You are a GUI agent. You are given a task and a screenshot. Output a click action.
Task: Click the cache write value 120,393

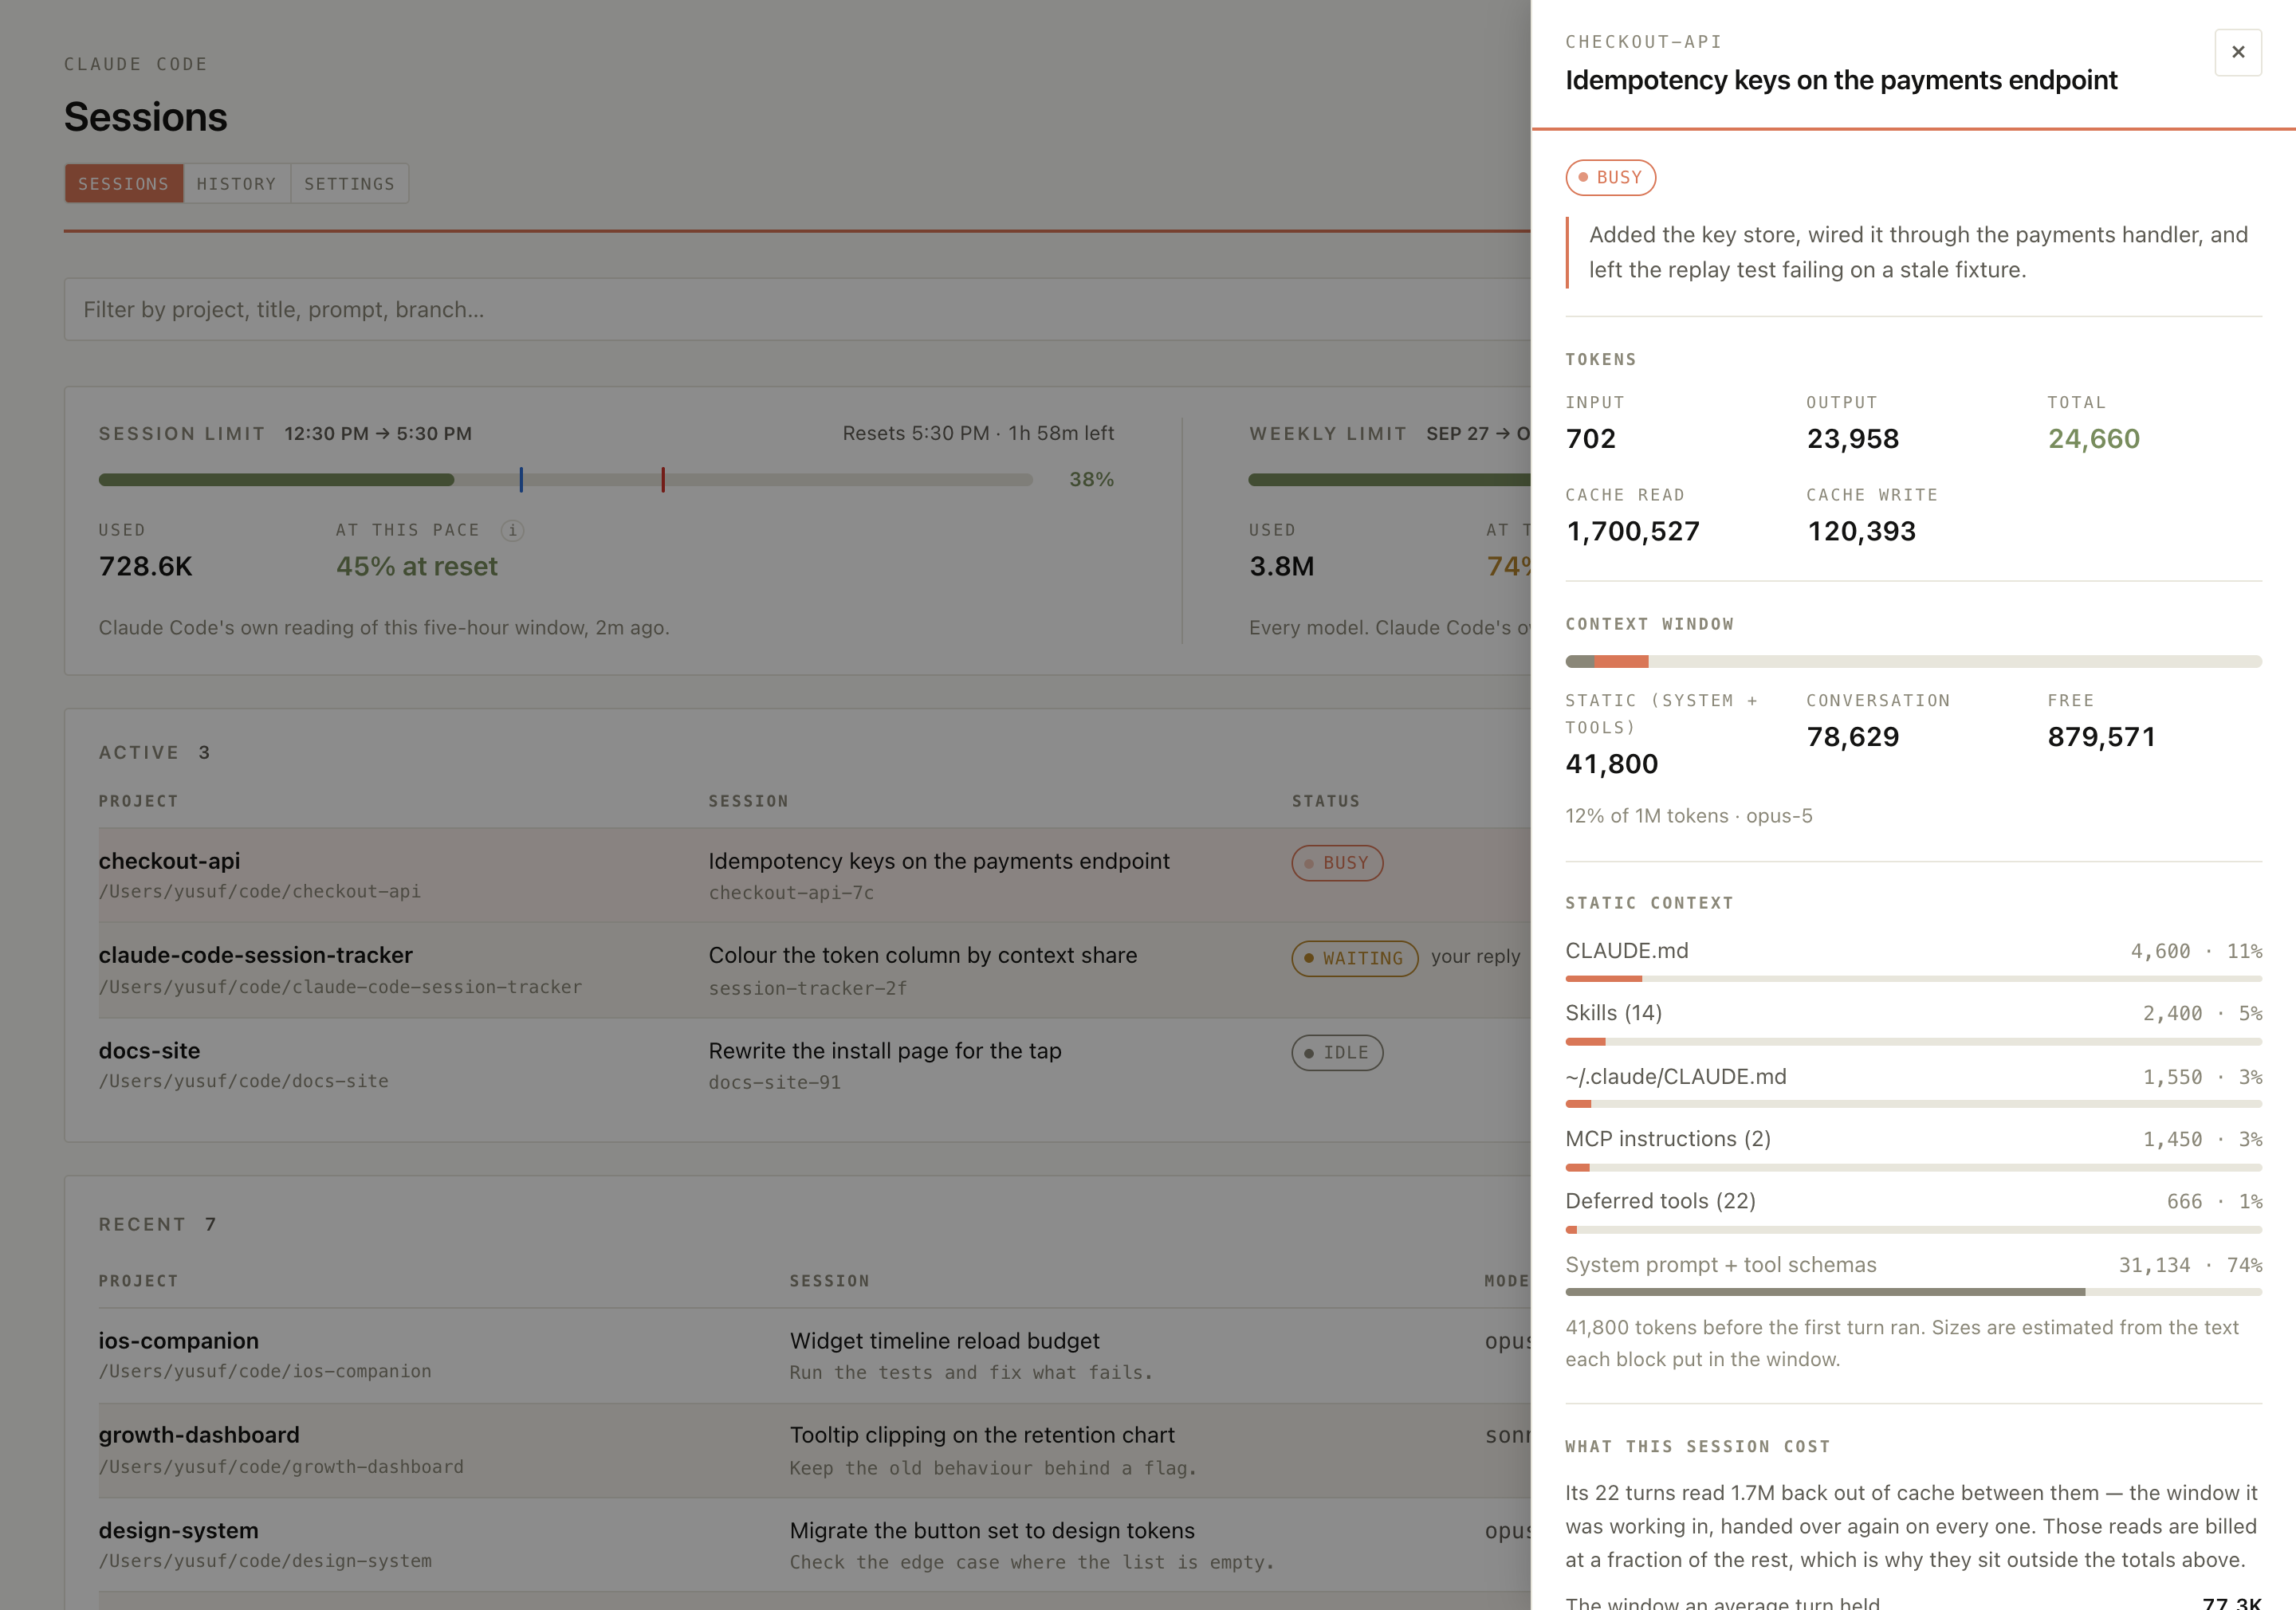pyautogui.click(x=1861, y=532)
